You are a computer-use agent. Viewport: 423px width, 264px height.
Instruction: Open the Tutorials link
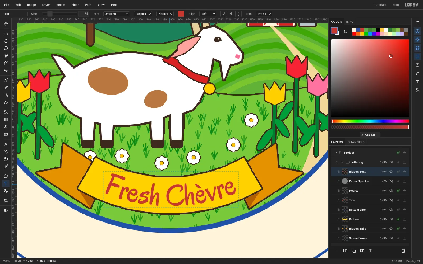380,5
